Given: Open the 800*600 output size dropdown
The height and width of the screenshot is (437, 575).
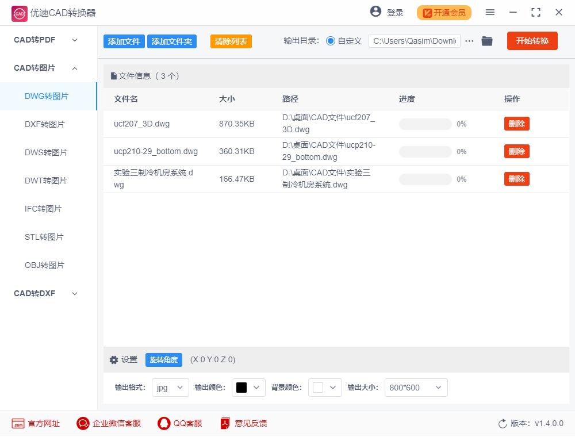Looking at the screenshot, I should (x=416, y=388).
